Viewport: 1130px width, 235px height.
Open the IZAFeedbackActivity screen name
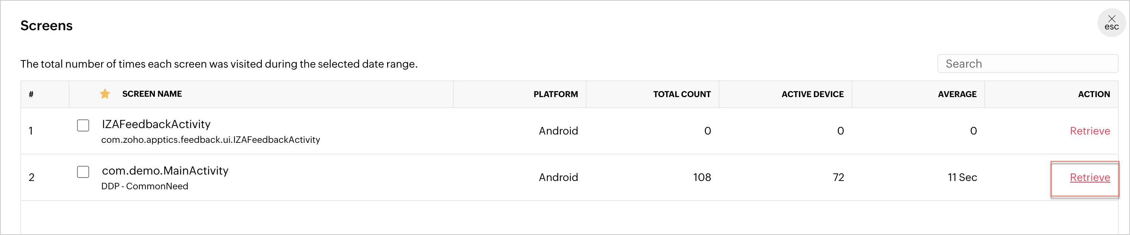coord(156,124)
